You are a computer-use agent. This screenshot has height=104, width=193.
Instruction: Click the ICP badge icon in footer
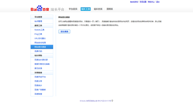[112, 101]
